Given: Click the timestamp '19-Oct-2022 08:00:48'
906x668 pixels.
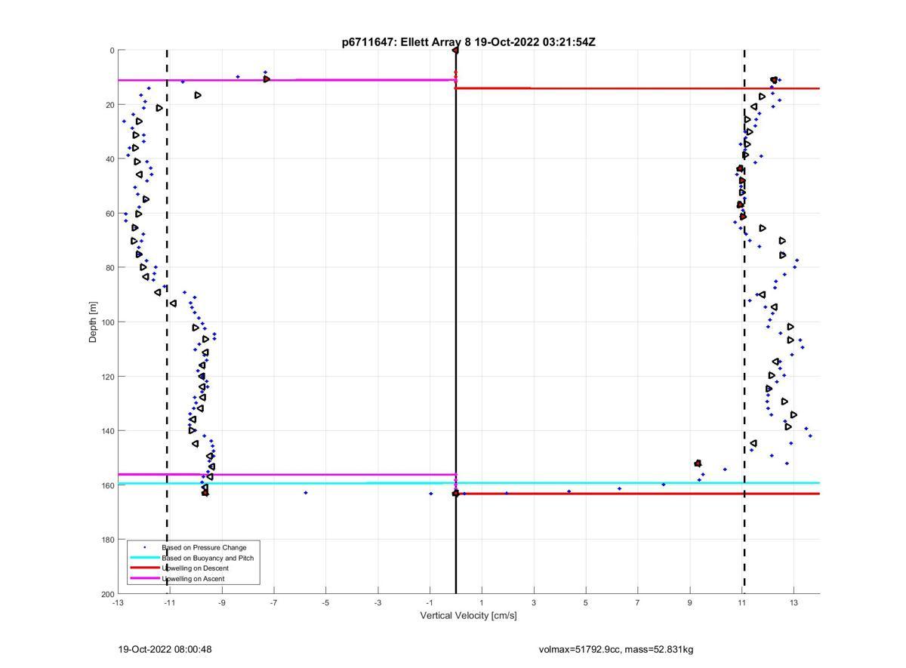Looking at the screenshot, I should (165, 649).
